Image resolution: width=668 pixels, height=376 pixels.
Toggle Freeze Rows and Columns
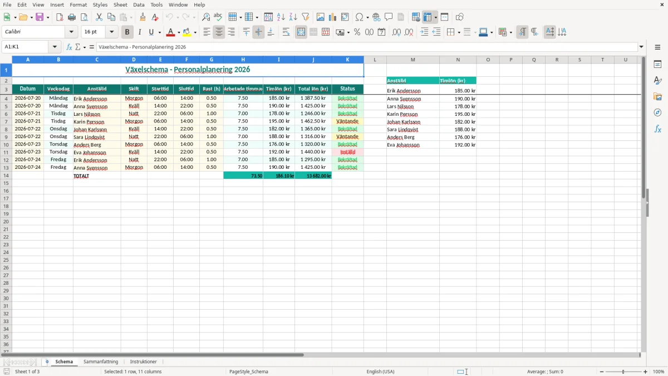(427, 17)
